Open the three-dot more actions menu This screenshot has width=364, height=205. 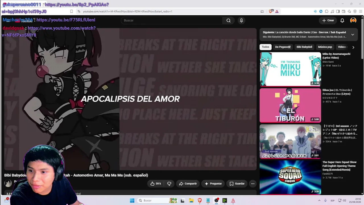point(253,184)
